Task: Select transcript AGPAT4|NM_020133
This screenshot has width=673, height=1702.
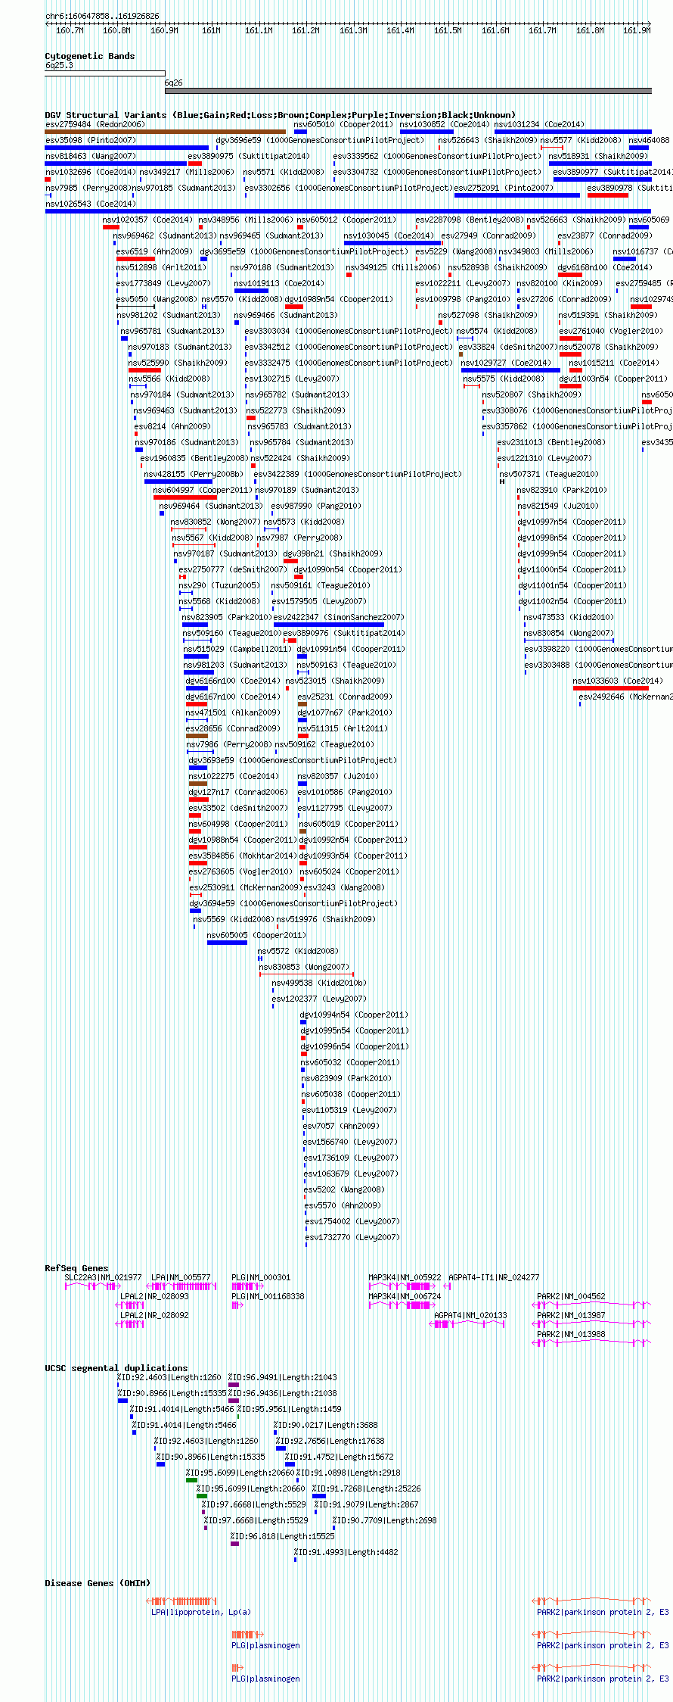Action: 470,1315
